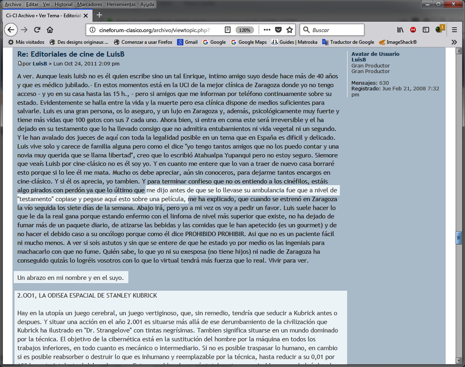Minimize the Firefox window

(x=428, y=4)
